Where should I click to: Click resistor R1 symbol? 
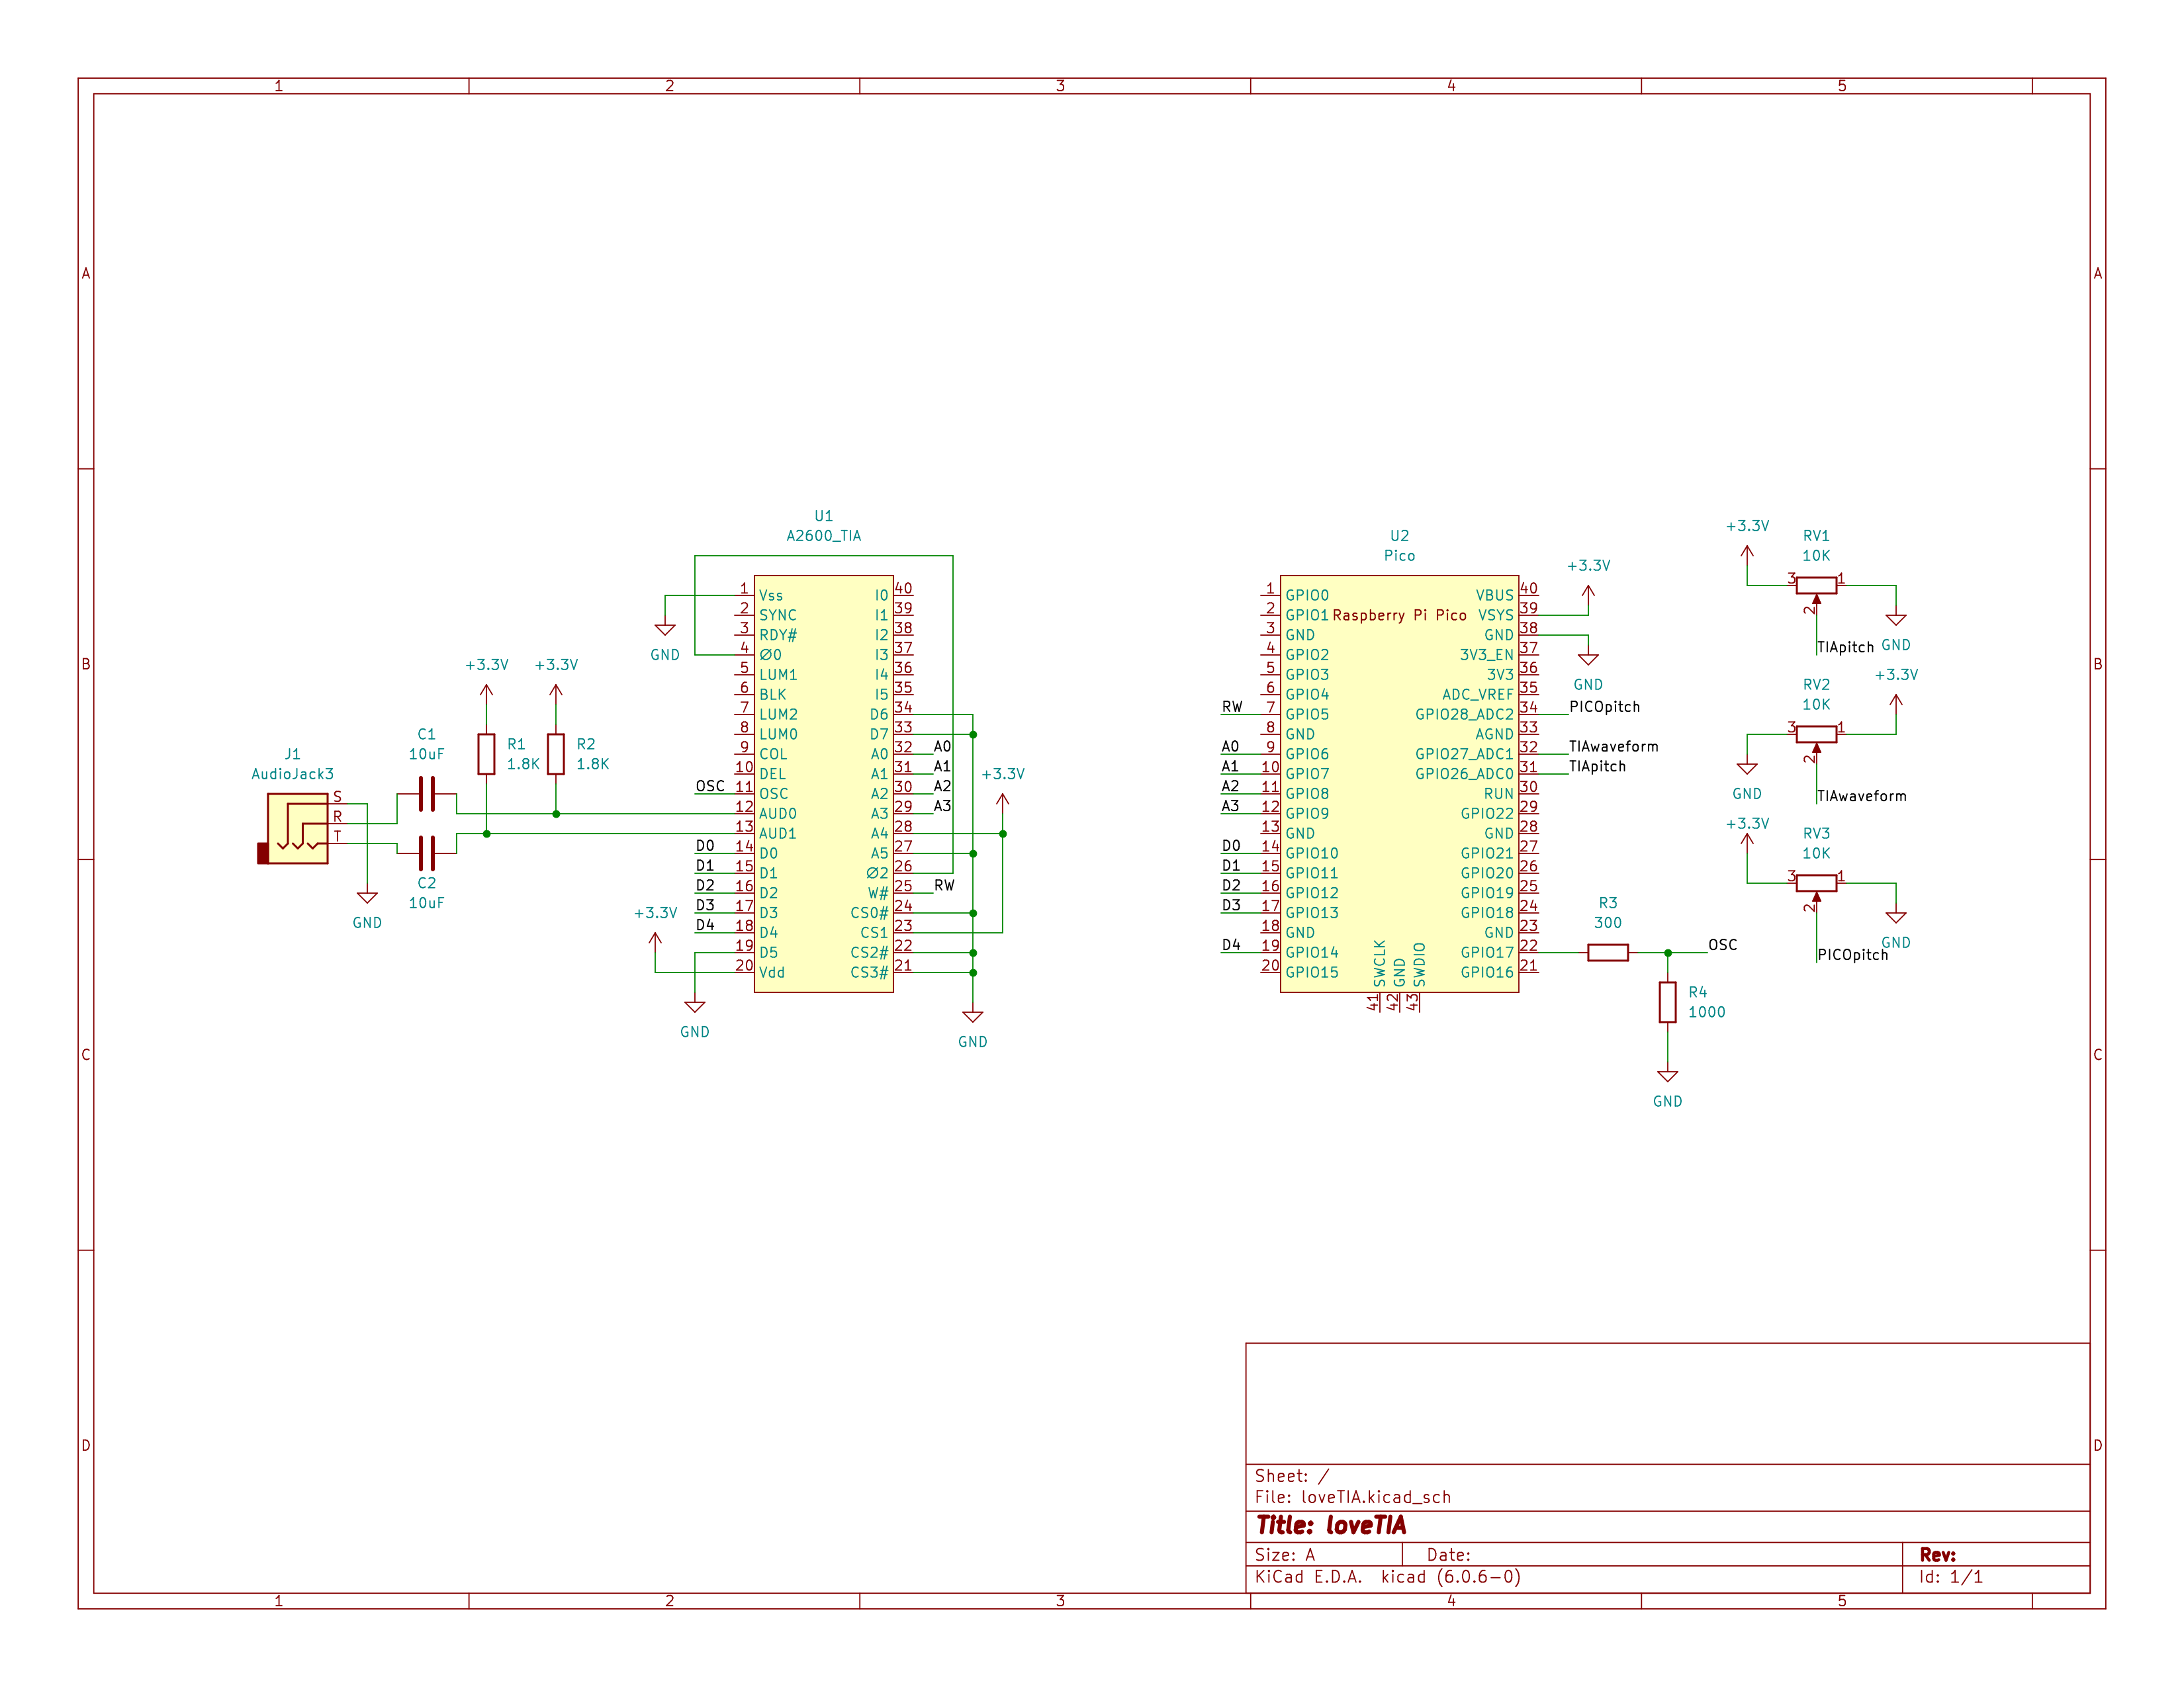(486, 754)
